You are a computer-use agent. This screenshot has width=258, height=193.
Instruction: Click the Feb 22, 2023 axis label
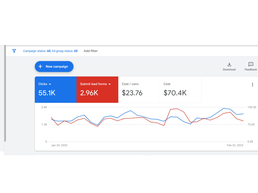(235, 145)
